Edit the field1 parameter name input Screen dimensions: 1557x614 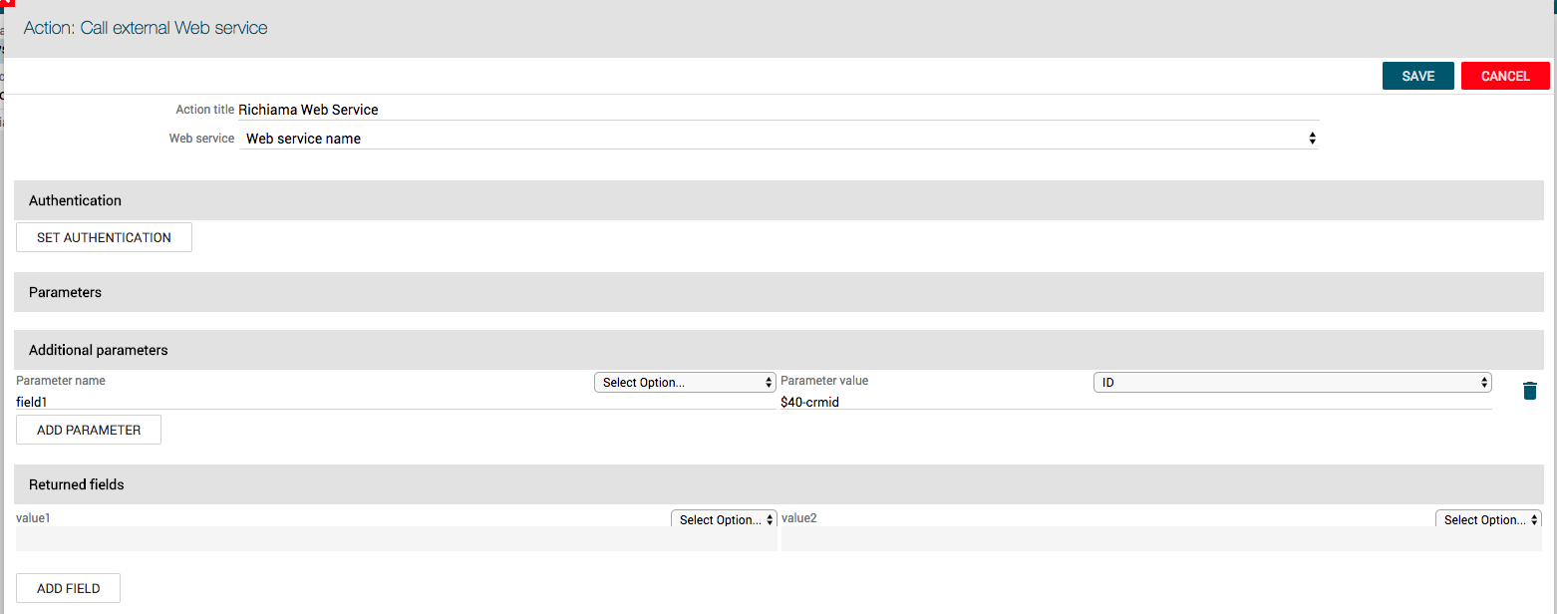coord(396,402)
